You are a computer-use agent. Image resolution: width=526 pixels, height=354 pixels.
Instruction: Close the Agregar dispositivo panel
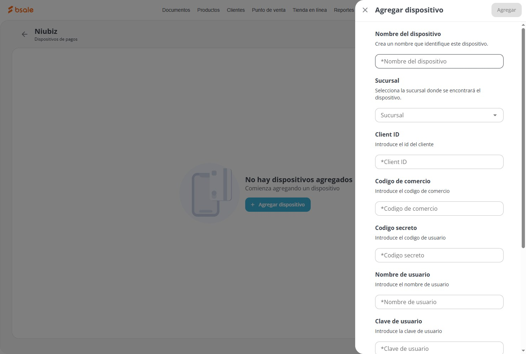365,10
